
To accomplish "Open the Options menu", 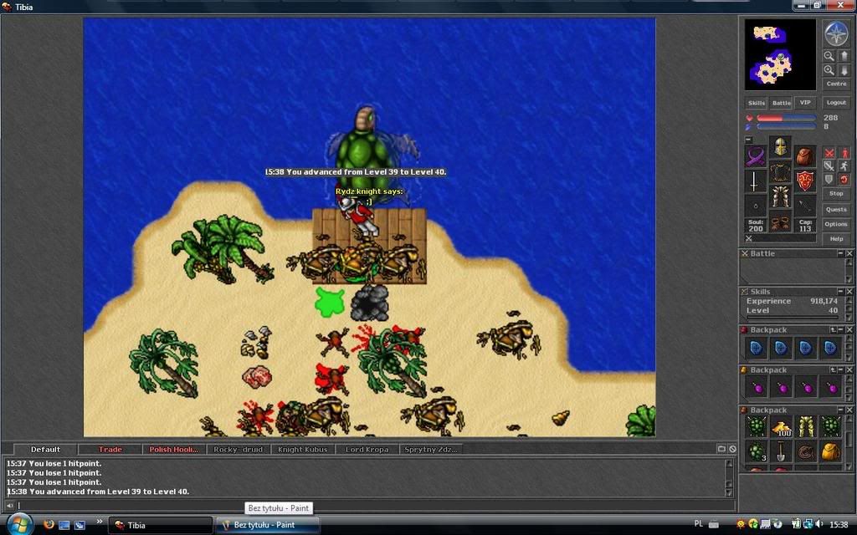I will pyautogui.click(x=836, y=224).
